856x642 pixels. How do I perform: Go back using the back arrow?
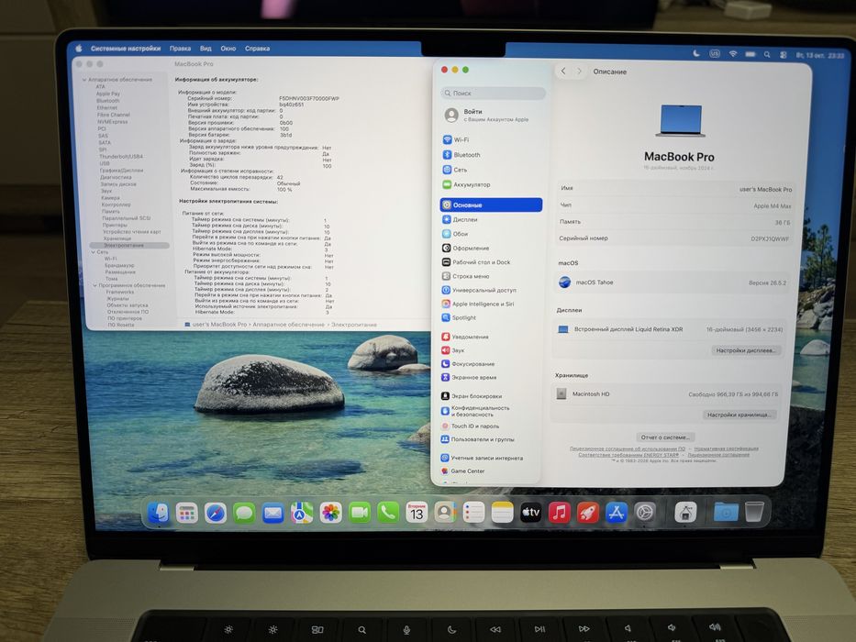coord(563,71)
